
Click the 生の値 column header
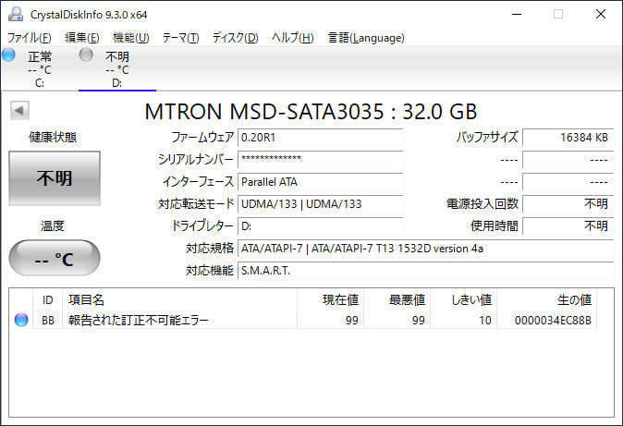[x=546, y=299]
